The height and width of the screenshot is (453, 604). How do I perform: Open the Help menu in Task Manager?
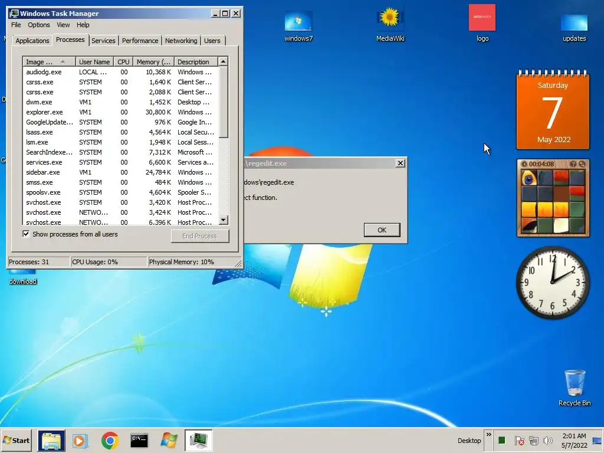(83, 25)
